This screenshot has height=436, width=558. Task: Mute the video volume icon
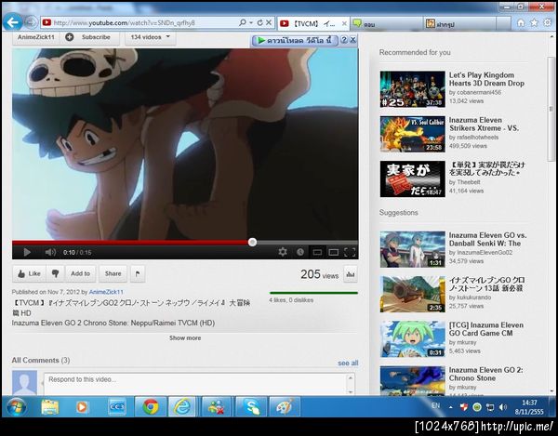coord(50,252)
